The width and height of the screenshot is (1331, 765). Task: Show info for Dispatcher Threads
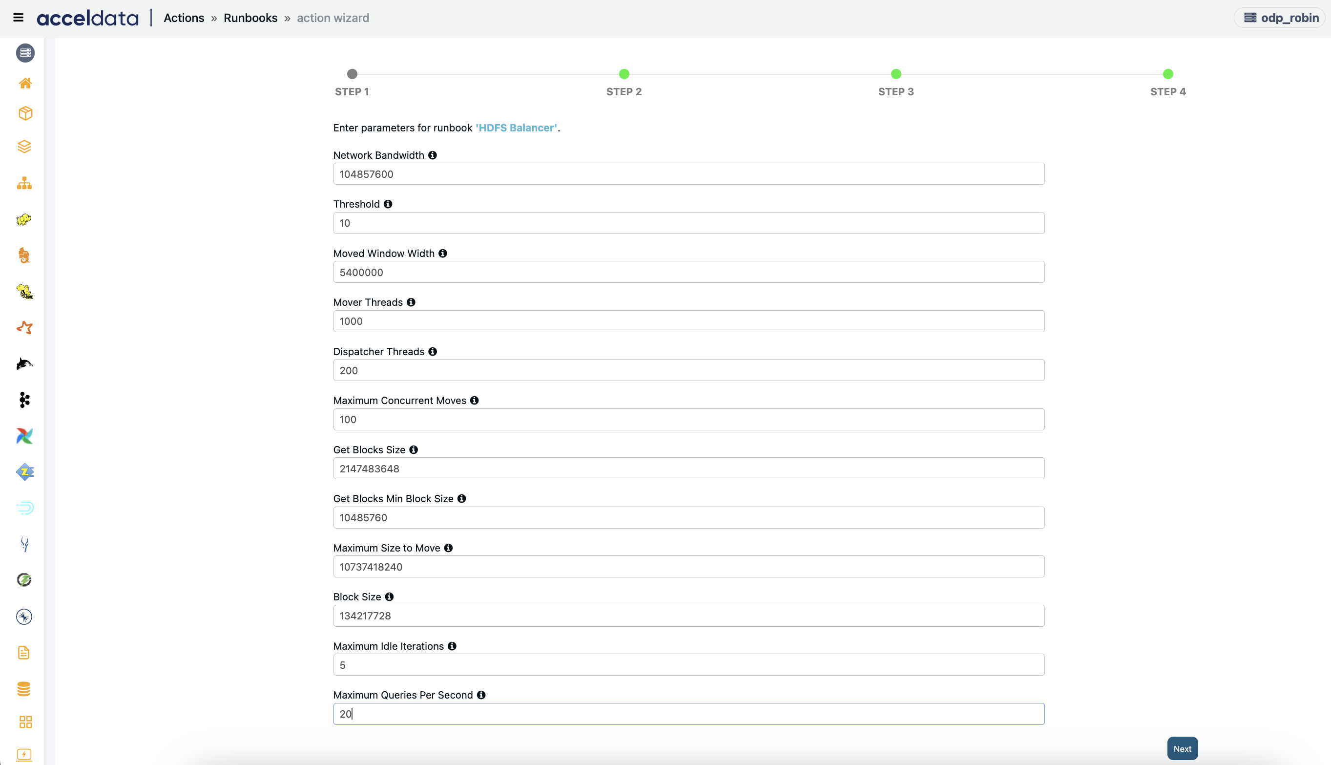[x=433, y=352]
